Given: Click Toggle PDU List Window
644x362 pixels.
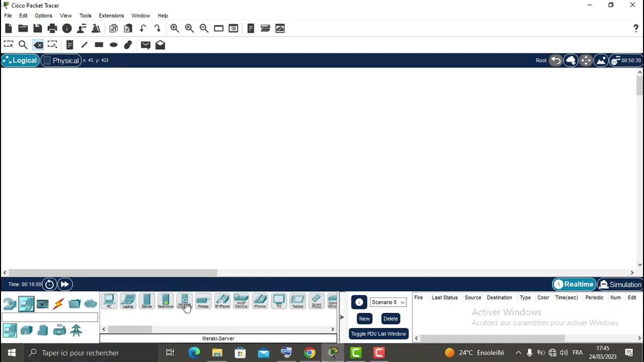Looking at the screenshot, I should [378, 333].
